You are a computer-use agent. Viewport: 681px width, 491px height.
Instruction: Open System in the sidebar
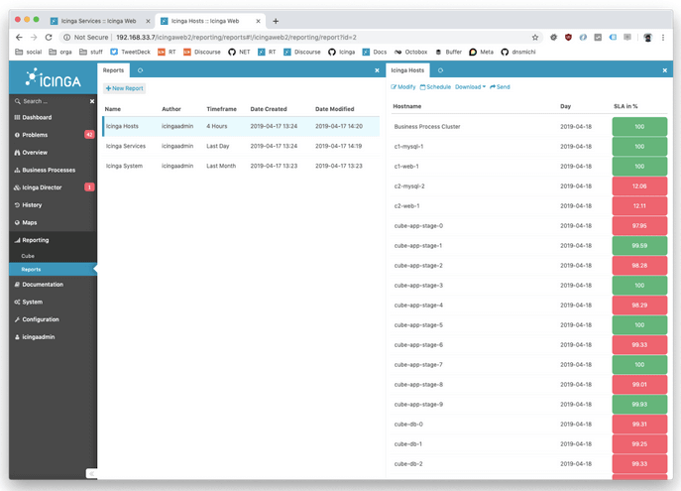[x=53, y=302]
